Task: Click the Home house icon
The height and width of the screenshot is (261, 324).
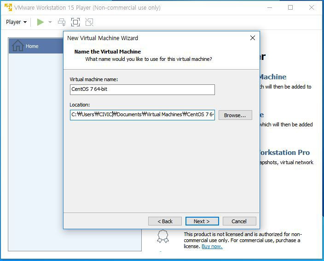Action: click(x=18, y=46)
